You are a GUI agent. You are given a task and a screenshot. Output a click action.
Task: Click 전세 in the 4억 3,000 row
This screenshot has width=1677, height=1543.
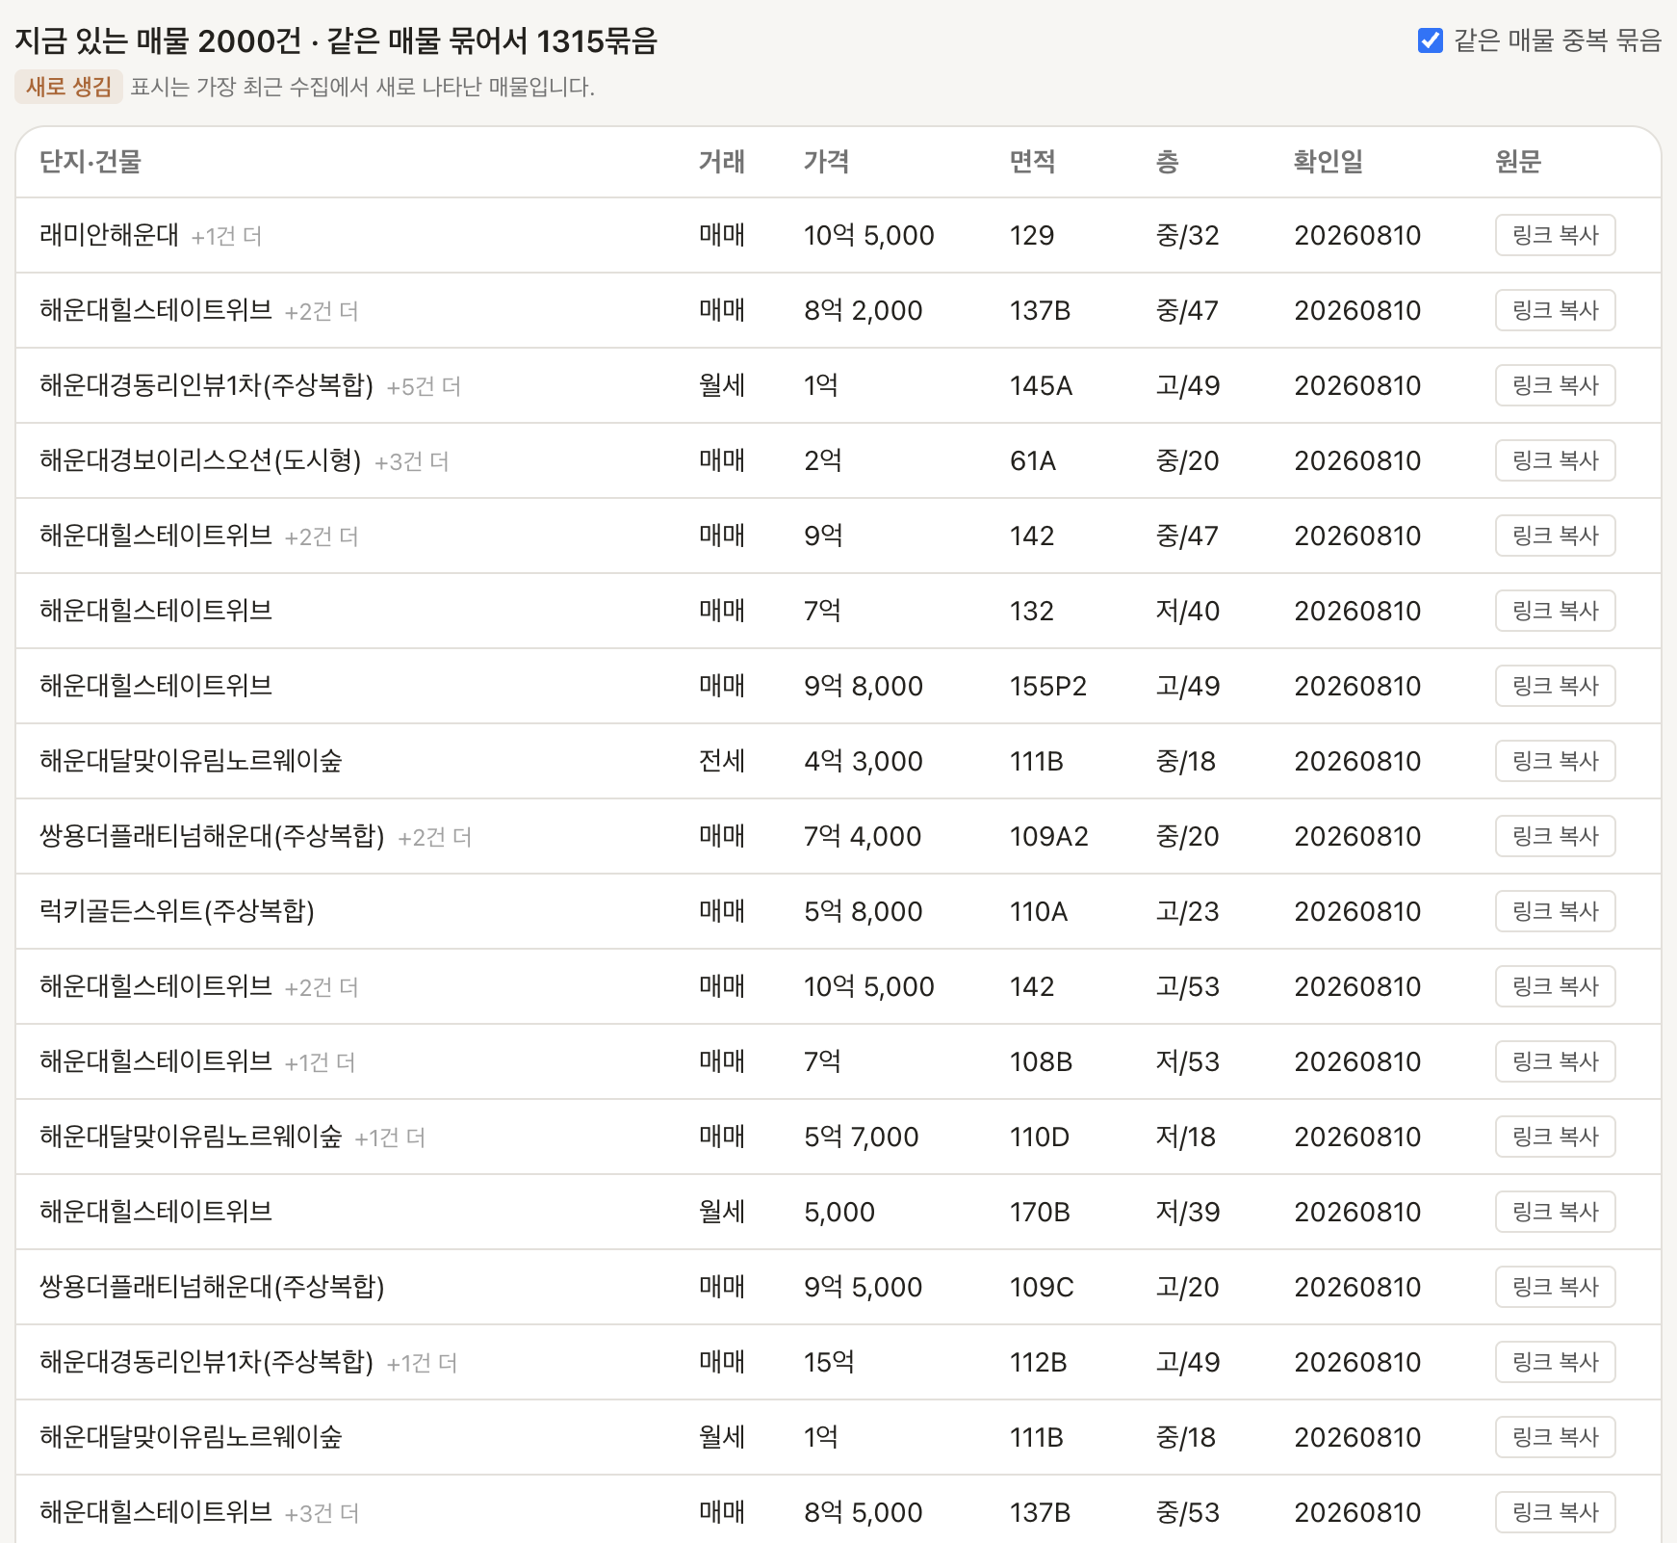722,761
